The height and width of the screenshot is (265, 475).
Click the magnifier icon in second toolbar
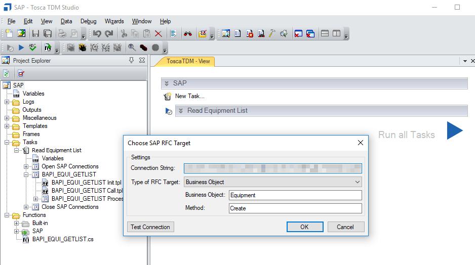pyautogui.click(x=132, y=48)
